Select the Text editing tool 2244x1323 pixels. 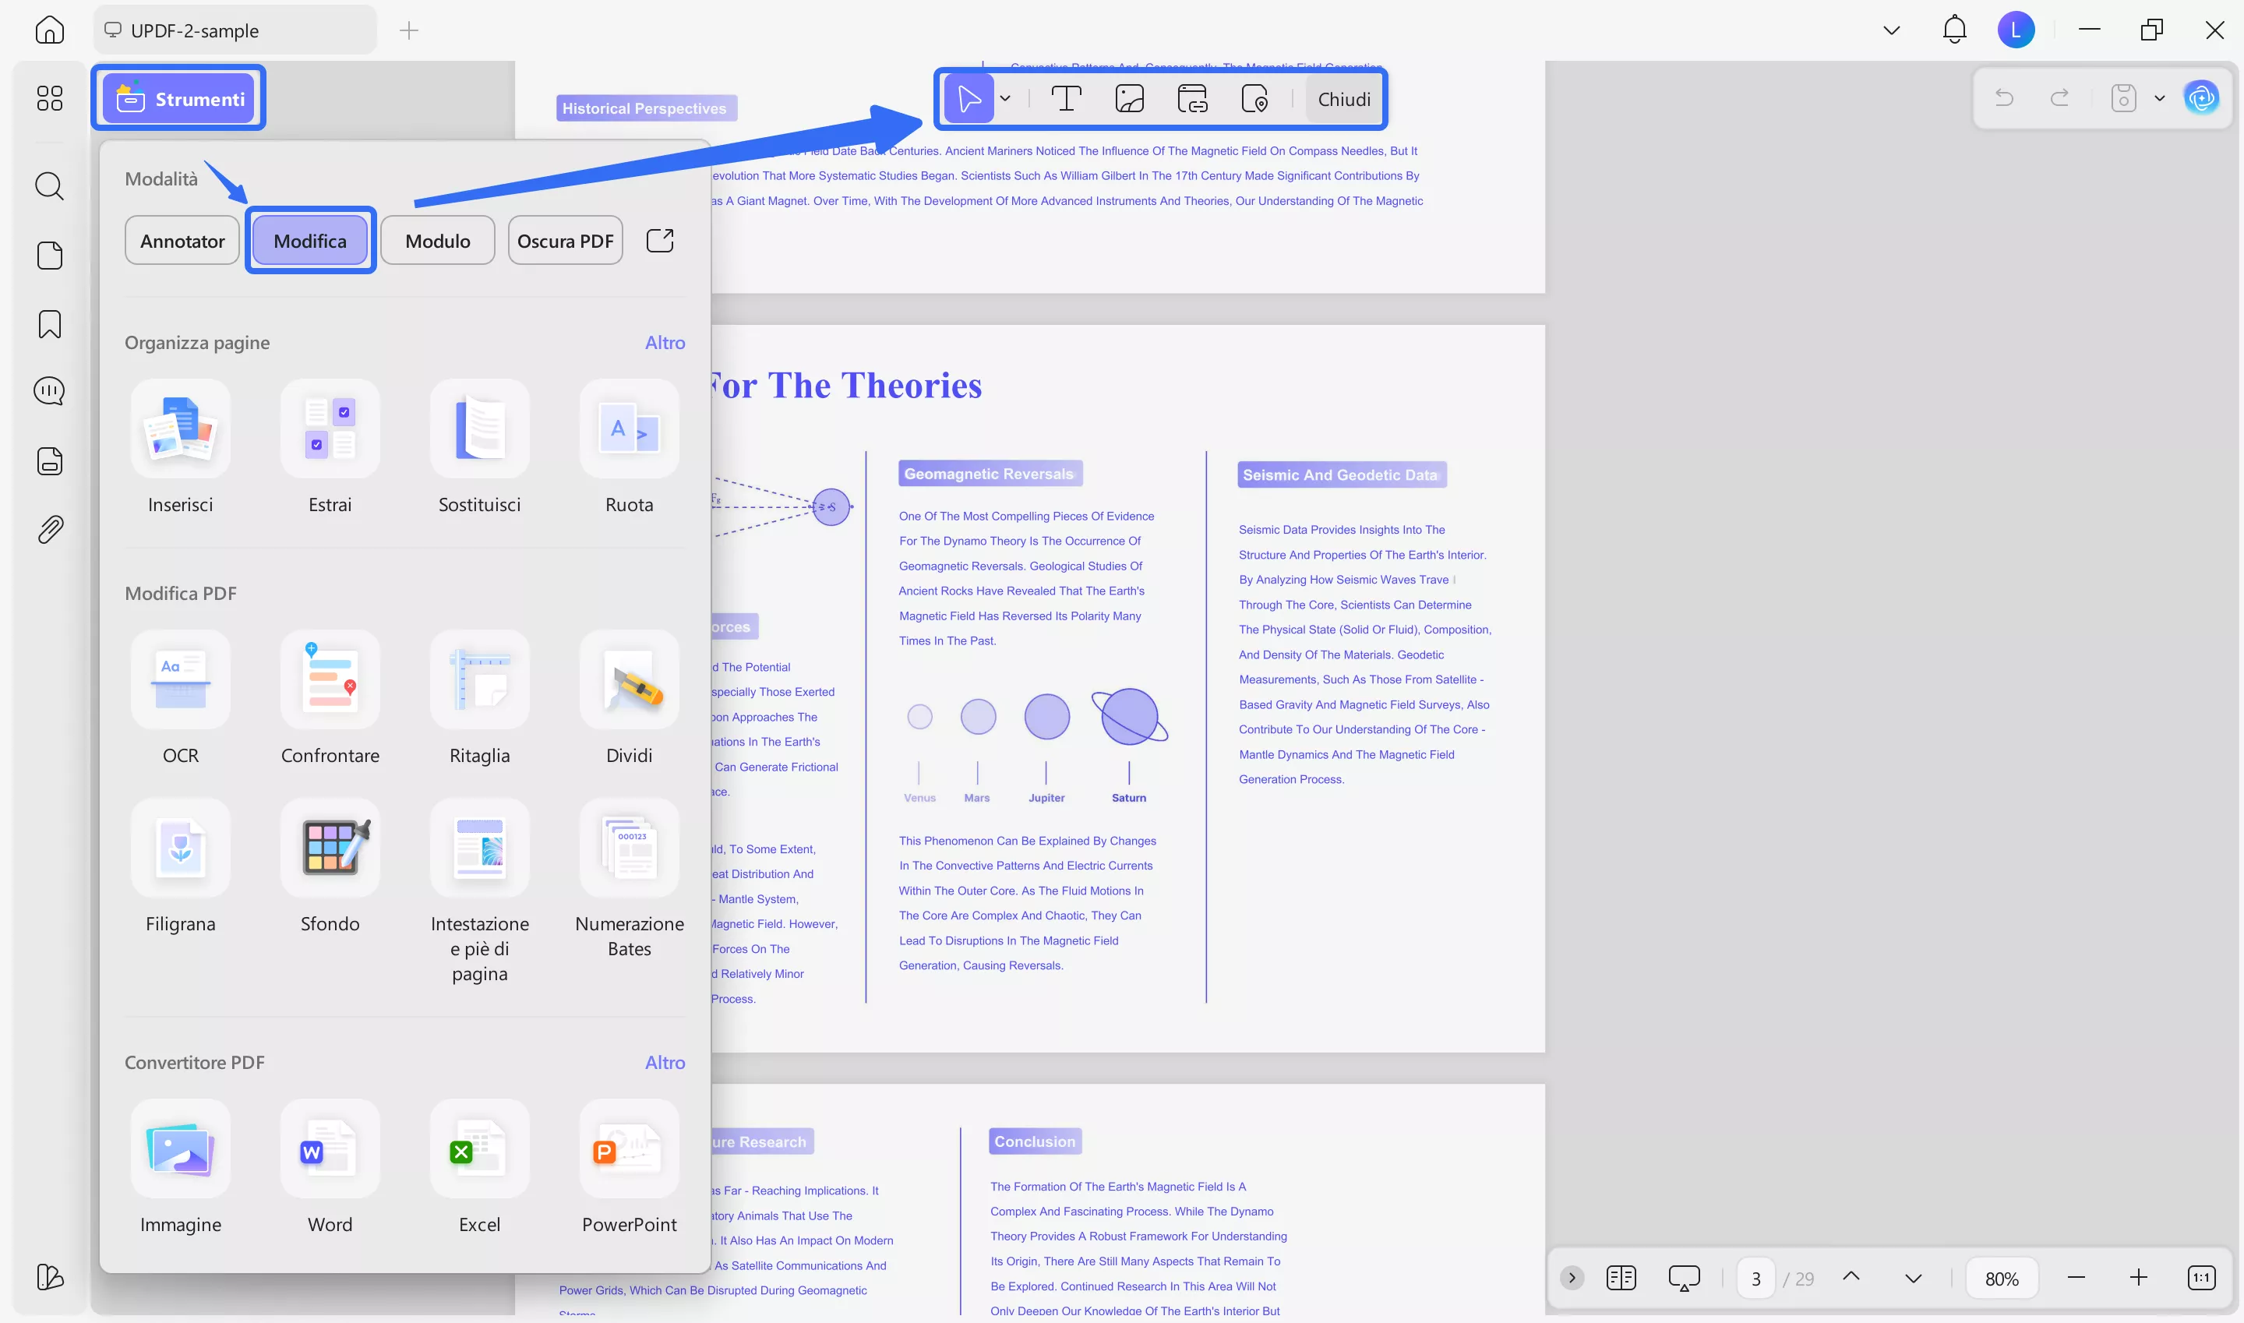1065,98
